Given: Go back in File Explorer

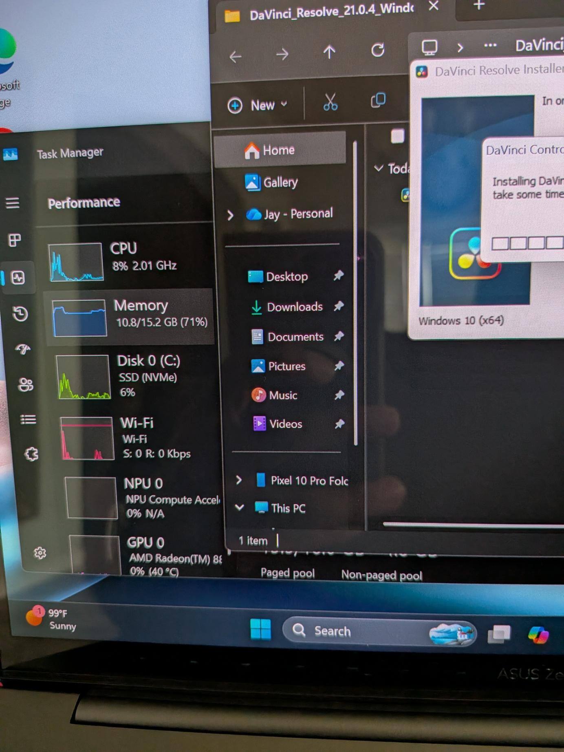Looking at the screenshot, I should point(236,56).
